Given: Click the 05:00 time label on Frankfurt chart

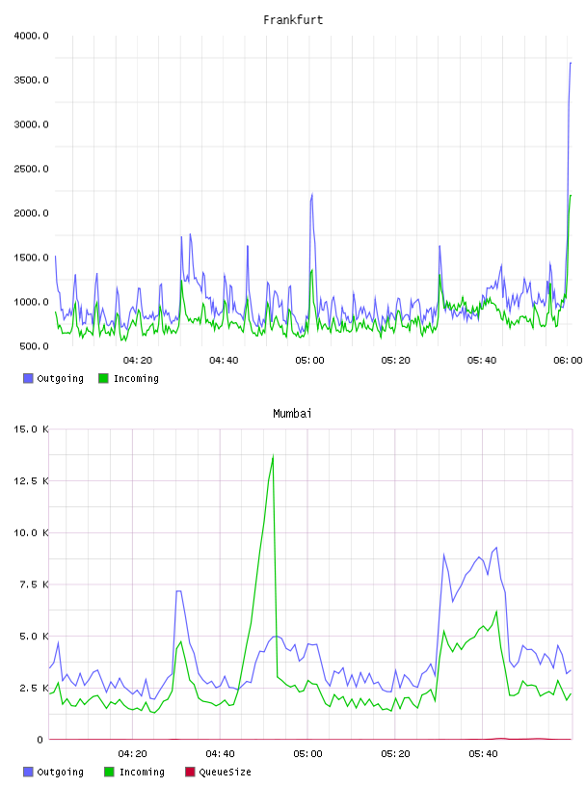Looking at the screenshot, I should coord(309,361).
